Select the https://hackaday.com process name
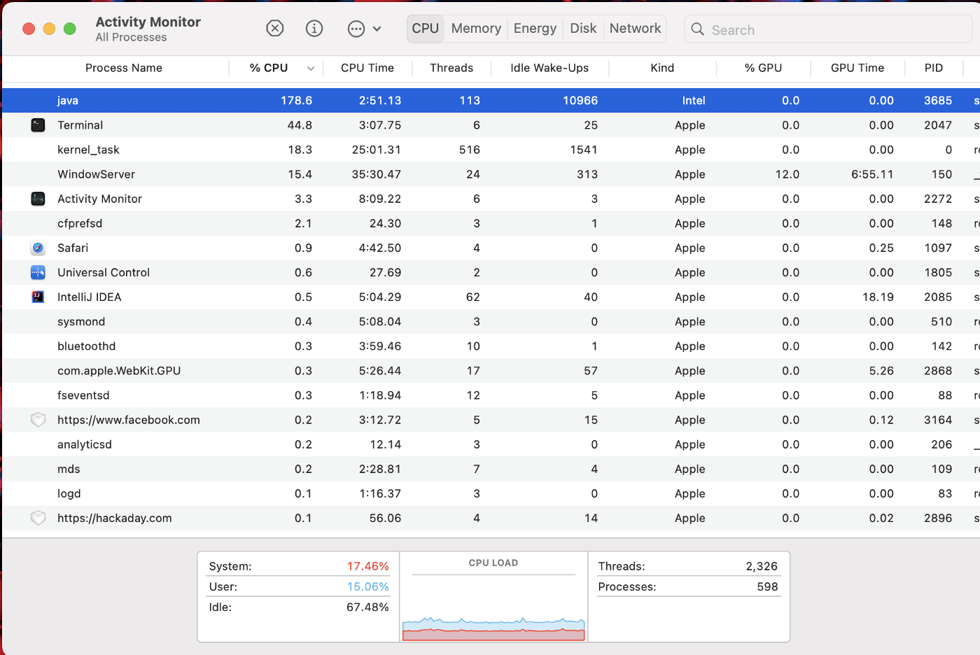This screenshot has height=655, width=980. point(115,518)
